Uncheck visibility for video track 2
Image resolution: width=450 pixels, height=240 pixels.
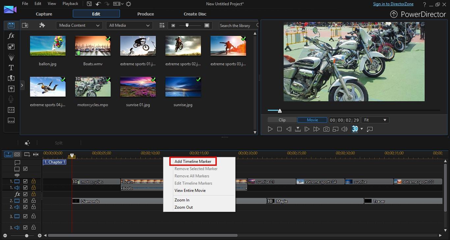[25, 200]
